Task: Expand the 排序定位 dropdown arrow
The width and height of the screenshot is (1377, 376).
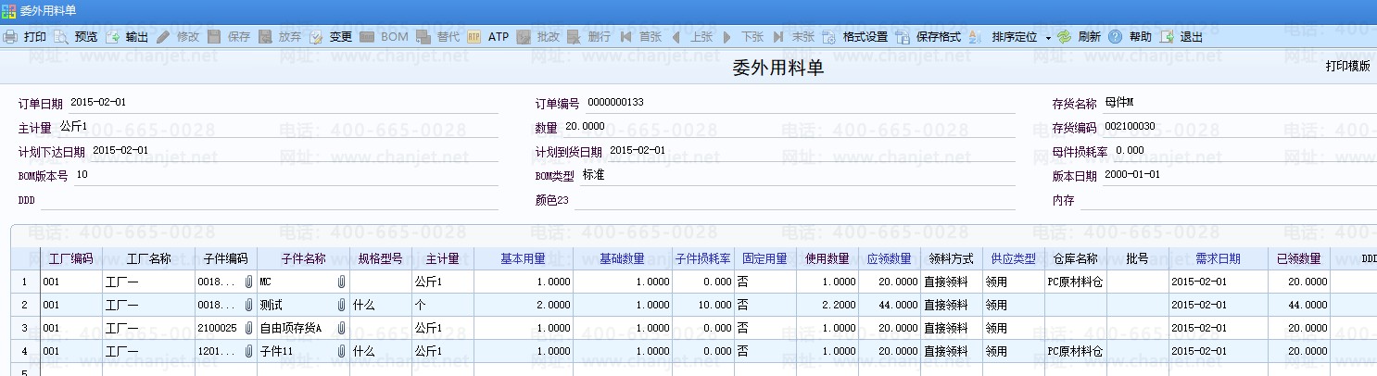Action: (x=1048, y=38)
